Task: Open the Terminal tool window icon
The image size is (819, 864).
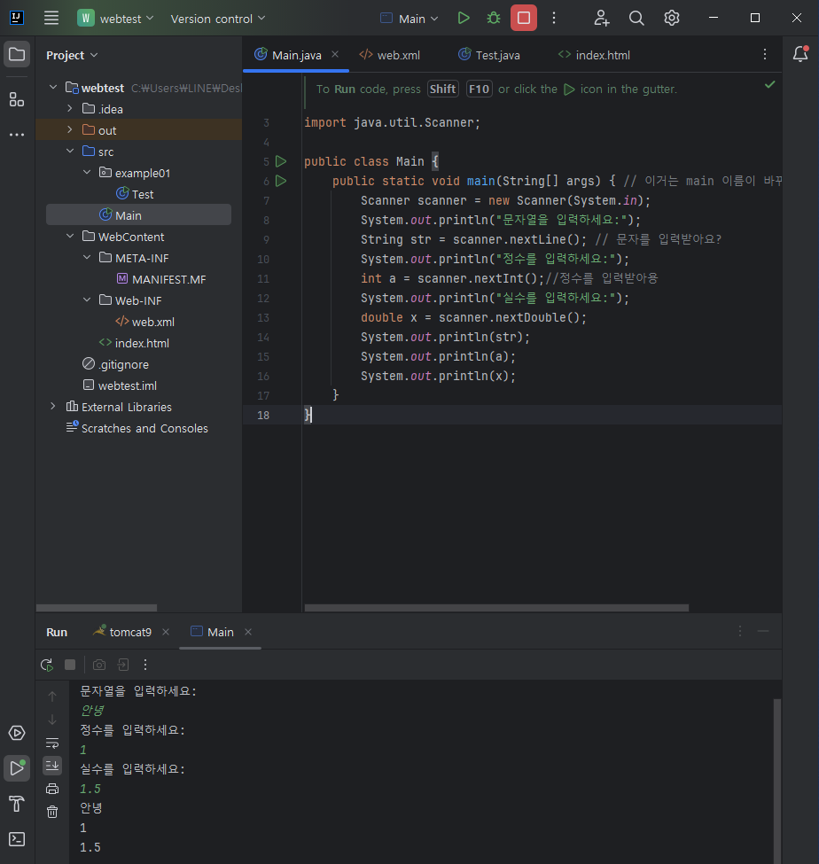Action: coord(17,839)
